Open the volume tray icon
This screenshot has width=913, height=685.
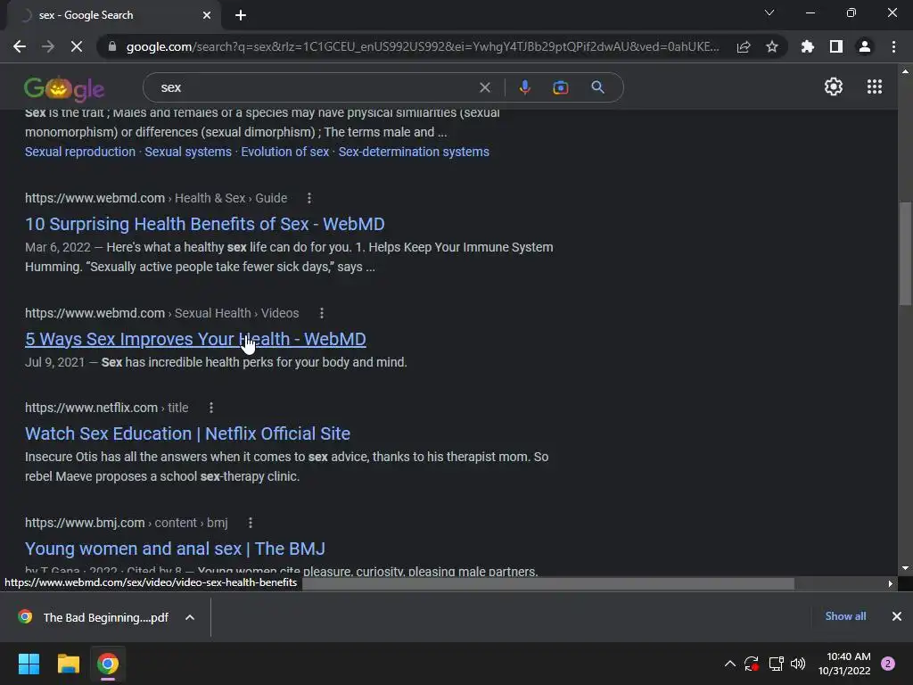coord(798,664)
